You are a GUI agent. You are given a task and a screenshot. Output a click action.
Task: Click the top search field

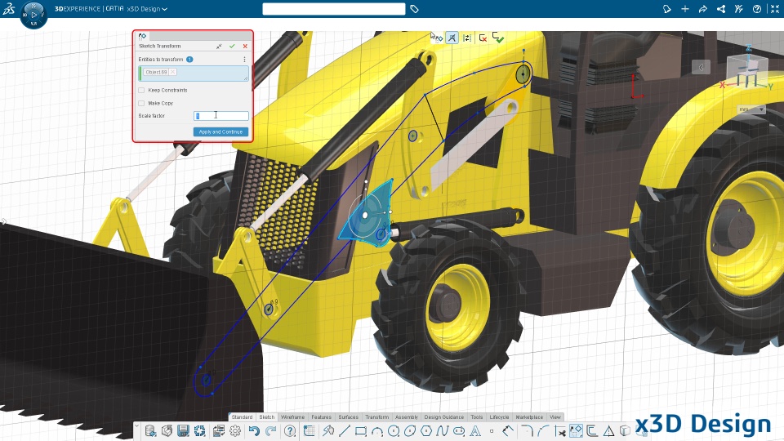pyautogui.click(x=333, y=9)
